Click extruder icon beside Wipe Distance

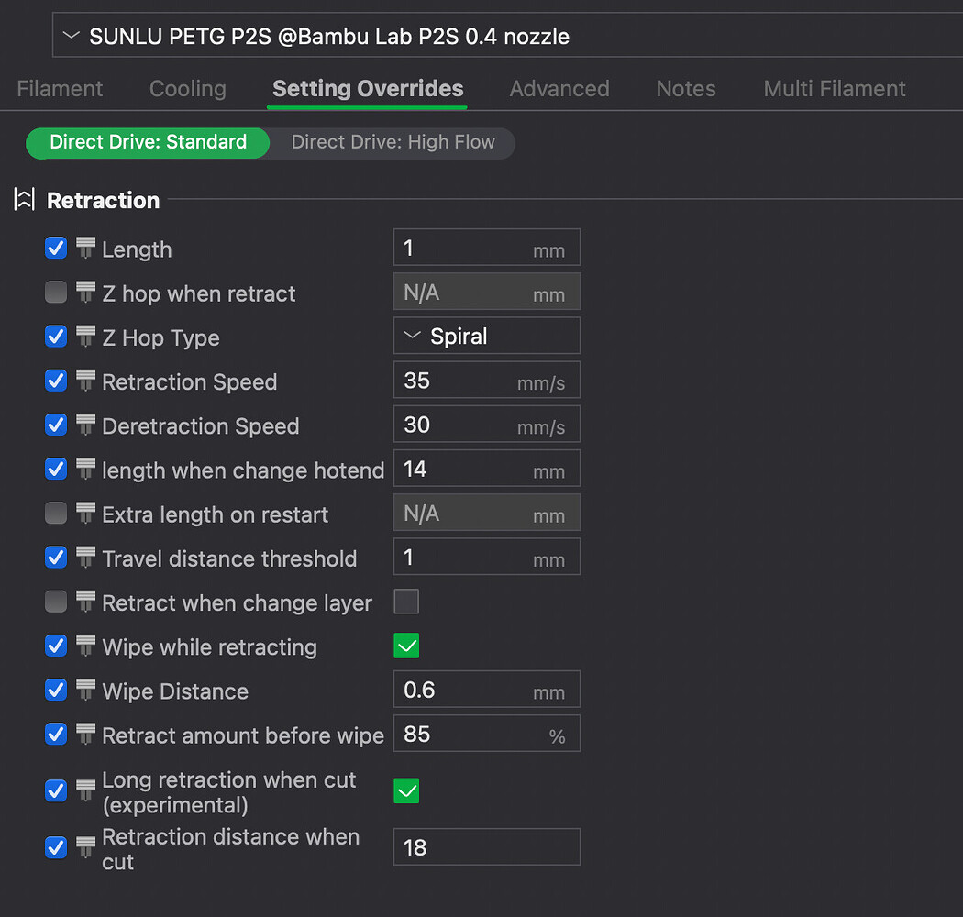(85, 691)
